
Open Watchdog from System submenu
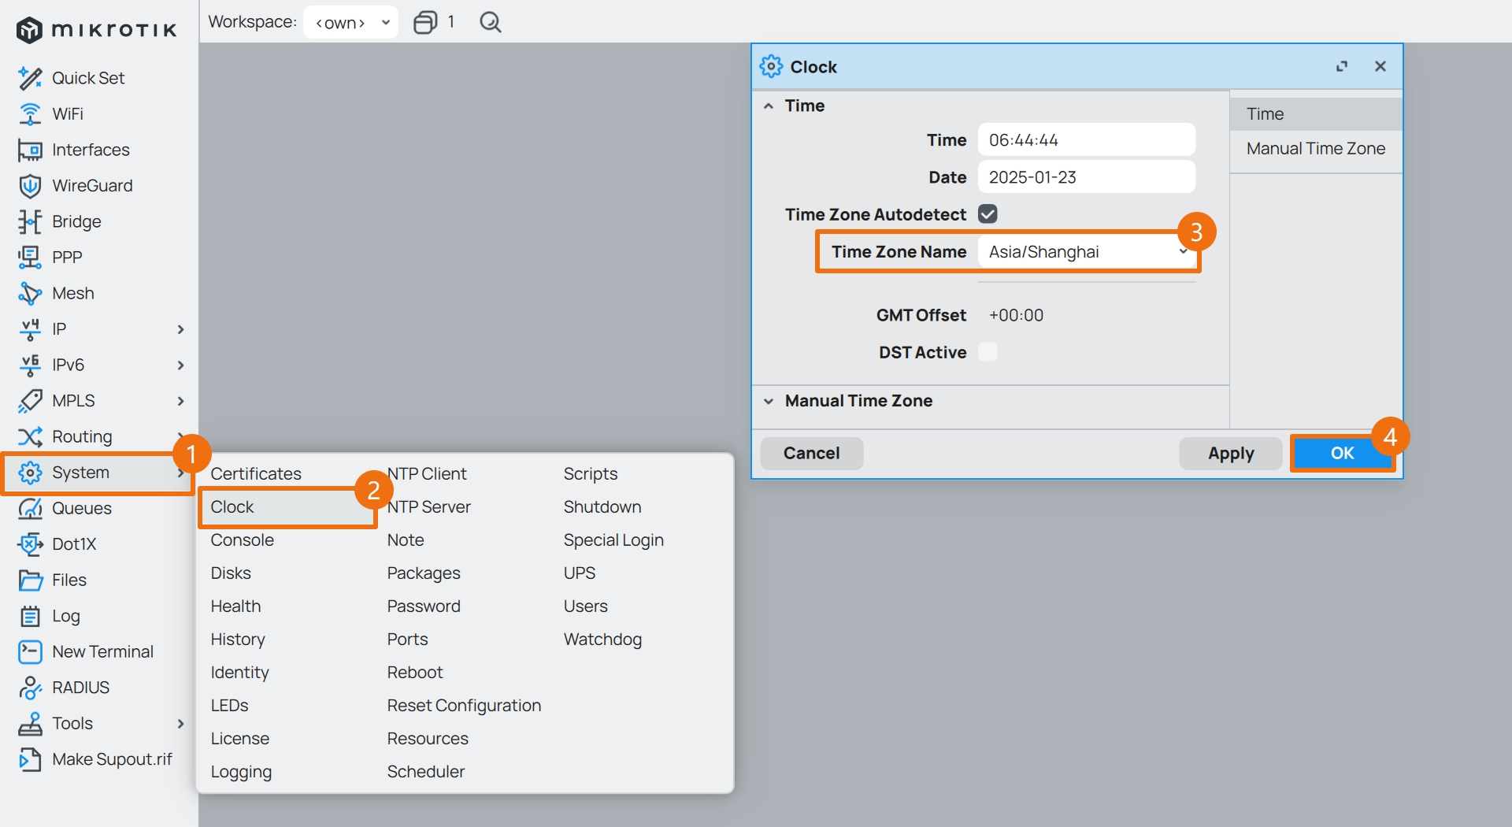[602, 640]
